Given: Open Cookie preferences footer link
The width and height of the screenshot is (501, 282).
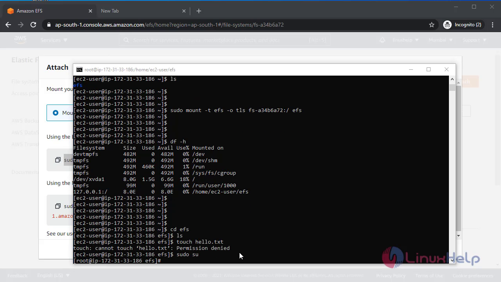Looking at the screenshot, I should [473, 276].
